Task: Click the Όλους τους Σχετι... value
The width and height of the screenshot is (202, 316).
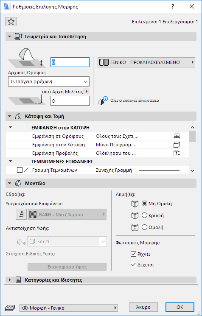Action: [116, 137]
